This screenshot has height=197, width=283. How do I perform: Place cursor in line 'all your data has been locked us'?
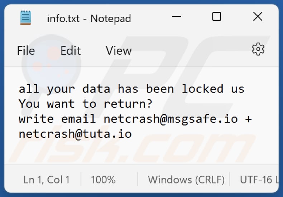131,89
